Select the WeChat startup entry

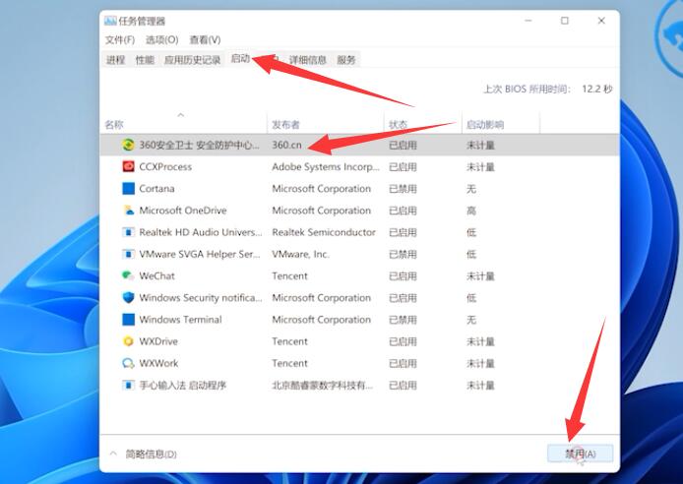(359, 275)
